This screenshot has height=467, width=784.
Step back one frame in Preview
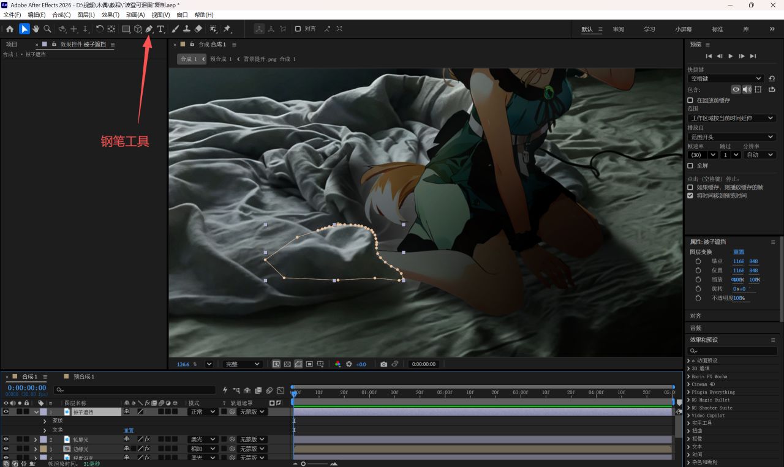click(720, 56)
